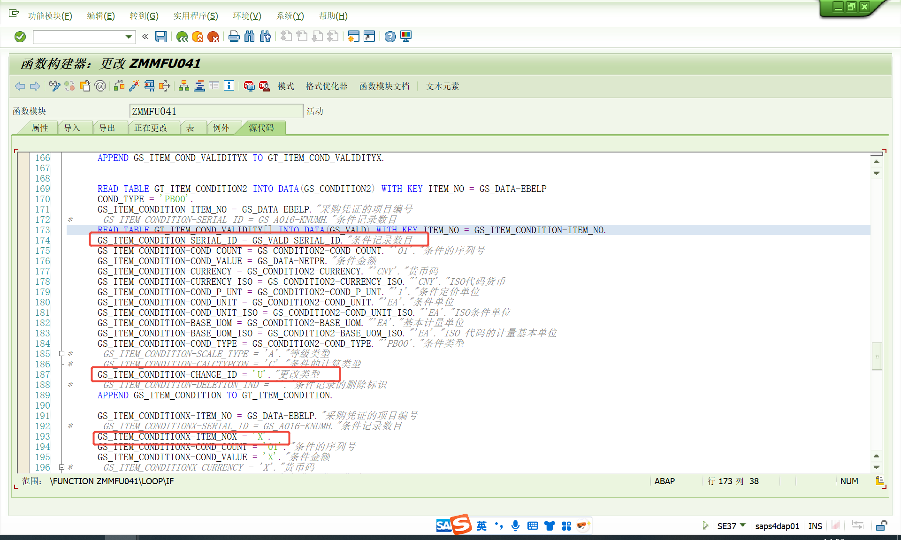This screenshot has width=901, height=540.
Task: Click the Save floppy disk icon
Action: tap(161, 37)
